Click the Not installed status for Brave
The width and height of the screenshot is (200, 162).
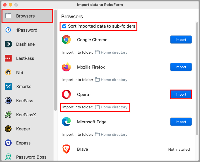click(x=179, y=149)
